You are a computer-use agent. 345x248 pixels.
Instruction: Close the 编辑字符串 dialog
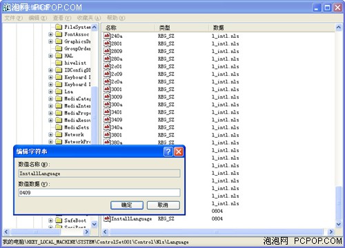(179, 152)
